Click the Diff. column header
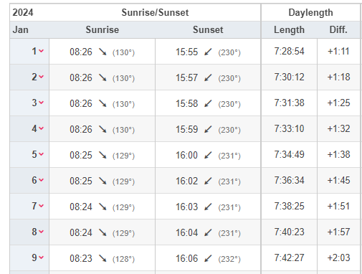 (x=338, y=29)
